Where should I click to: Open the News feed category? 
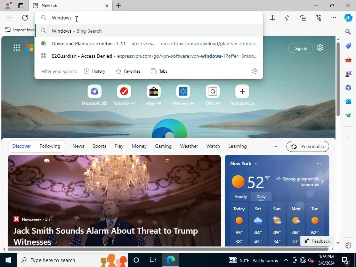[78, 146]
